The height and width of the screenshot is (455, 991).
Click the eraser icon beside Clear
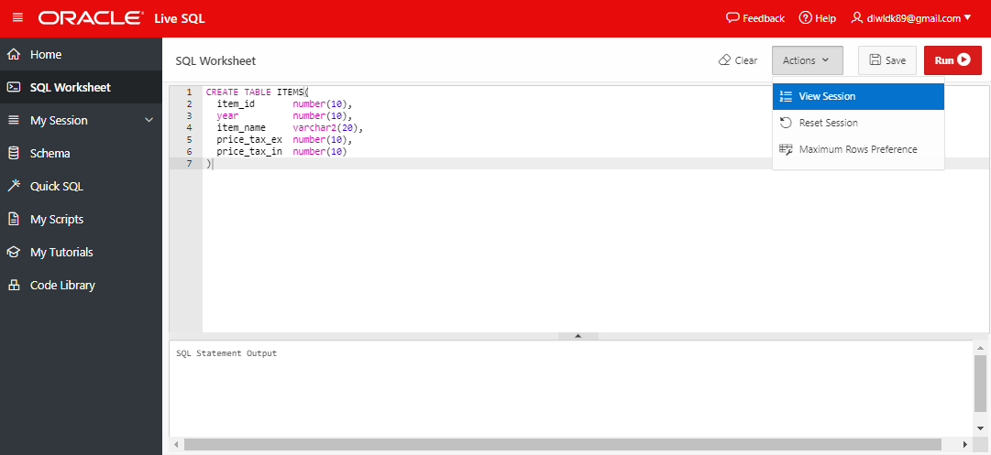tap(724, 60)
